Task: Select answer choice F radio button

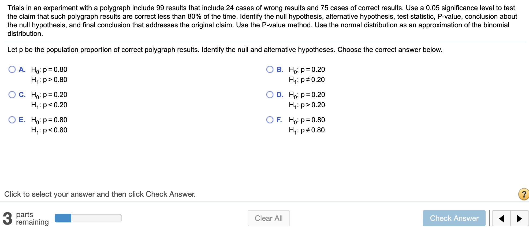Action: pyautogui.click(x=270, y=120)
